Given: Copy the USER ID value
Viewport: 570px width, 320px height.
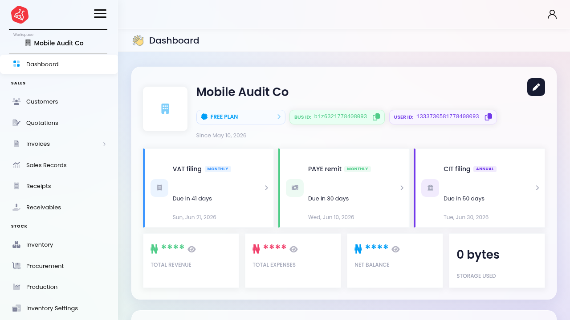Looking at the screenshot, I should (x=489, y=117).
